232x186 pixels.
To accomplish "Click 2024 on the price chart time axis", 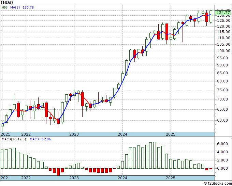I will click(x=122, y=134).
